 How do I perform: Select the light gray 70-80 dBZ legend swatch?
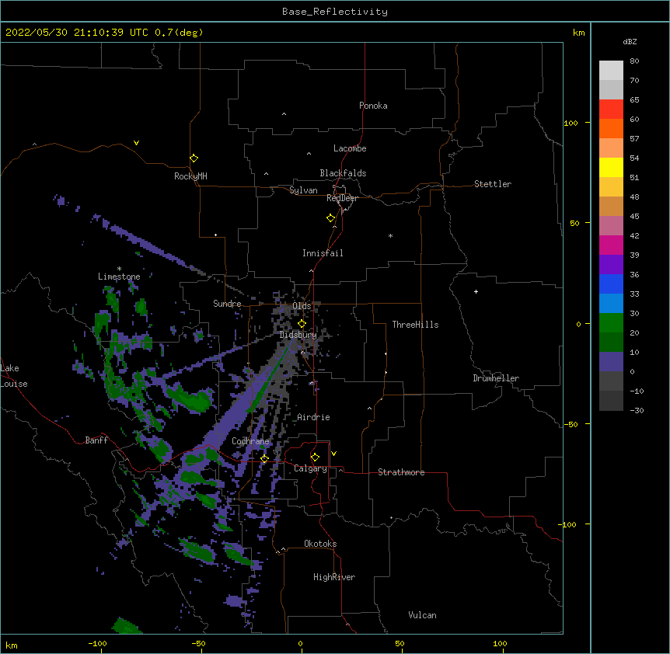pos(611,71)
